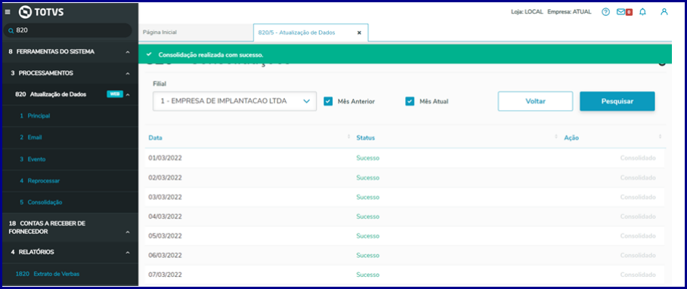
Task: Click Consolidado action for 03/03/2022
Action: point(638,197)
